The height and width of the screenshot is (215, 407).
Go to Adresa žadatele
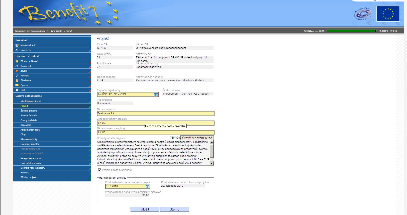pyautogui.click(x=52, y=116)
